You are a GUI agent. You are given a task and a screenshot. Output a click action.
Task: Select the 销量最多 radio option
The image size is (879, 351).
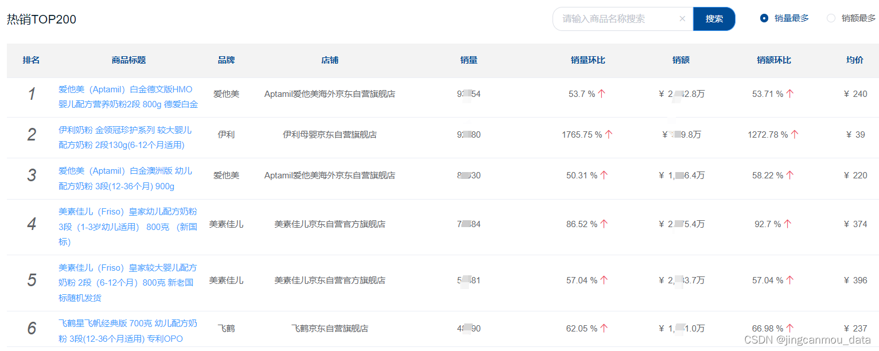(x=784, y=18)
